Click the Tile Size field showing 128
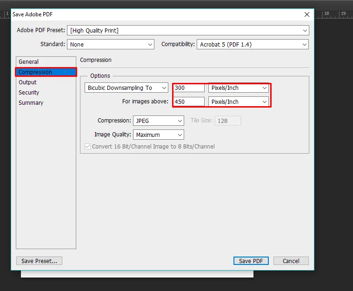The height and width of the screenshot is (291, 353). click(x=227, y=121)
